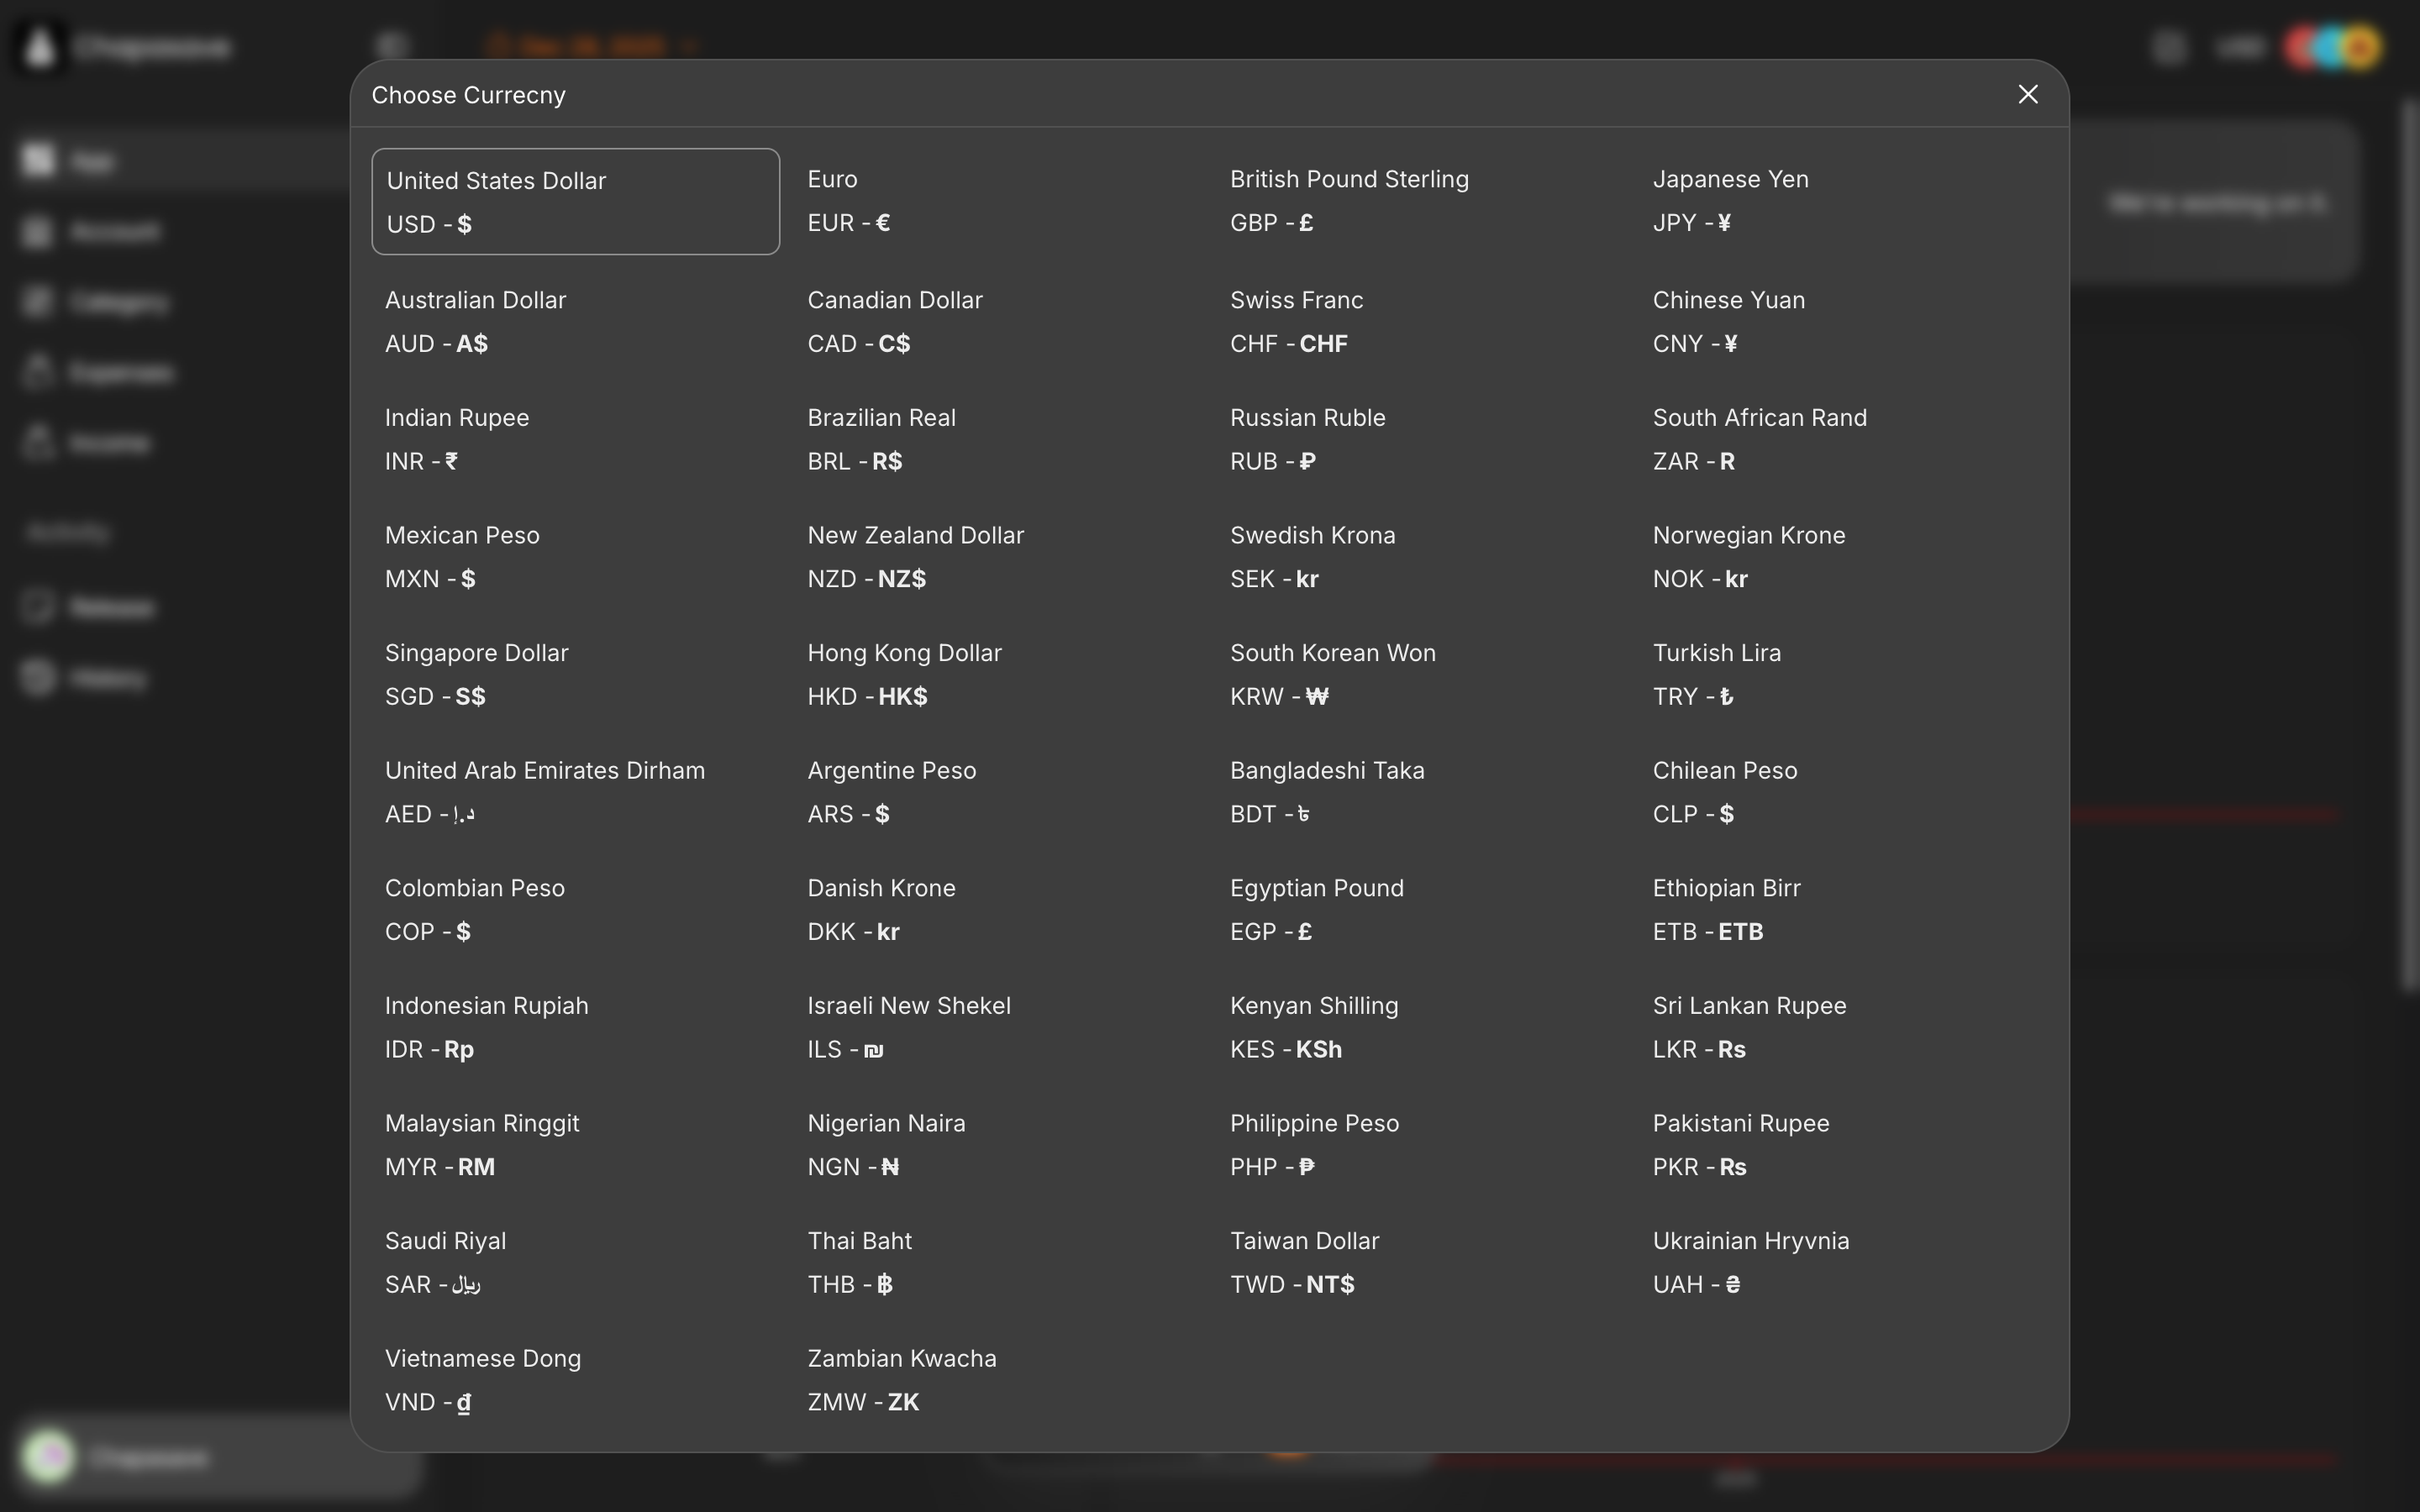
Task: Select Zambian Kwacha from the currency list
Action: tap(995, 1379)
